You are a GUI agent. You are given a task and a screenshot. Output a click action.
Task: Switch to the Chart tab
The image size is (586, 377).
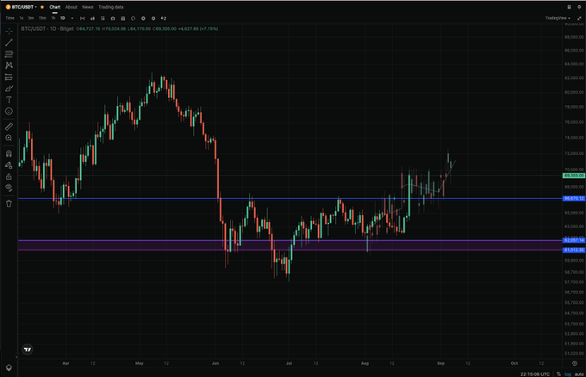coord(55,7)
